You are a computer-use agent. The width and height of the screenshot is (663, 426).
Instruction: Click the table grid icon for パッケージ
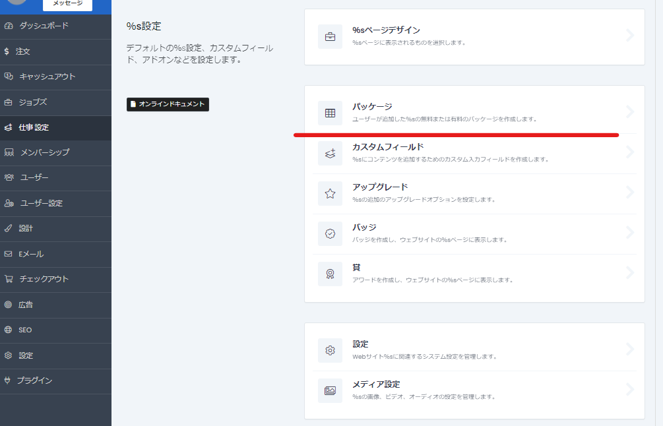330,113
